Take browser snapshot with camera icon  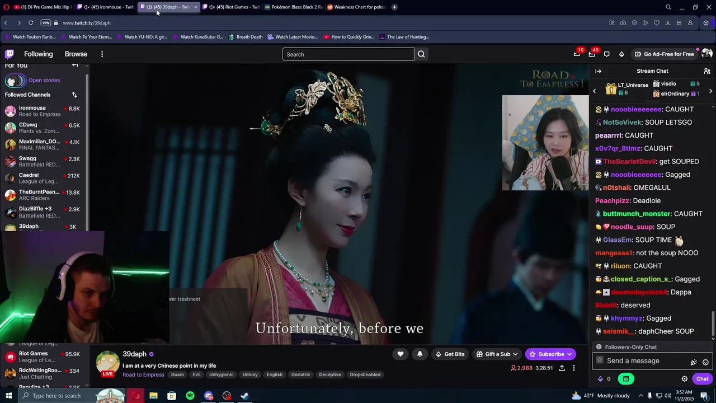(623, 23)
